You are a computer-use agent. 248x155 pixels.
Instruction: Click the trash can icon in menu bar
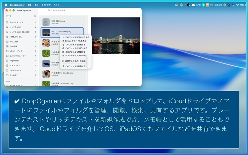(x=224, y=5)
